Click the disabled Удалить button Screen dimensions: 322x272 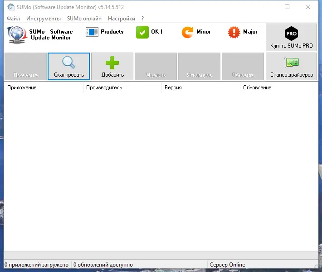click(156, 66)
